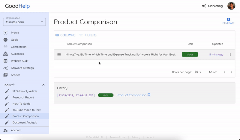Screen dimensions: 240x140
Task: Collapse the Tools section chevron
Action: [x=43, y=85]
